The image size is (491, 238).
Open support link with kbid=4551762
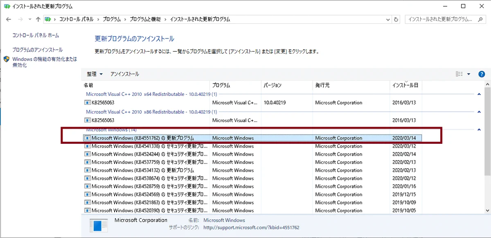coord(251,227)
